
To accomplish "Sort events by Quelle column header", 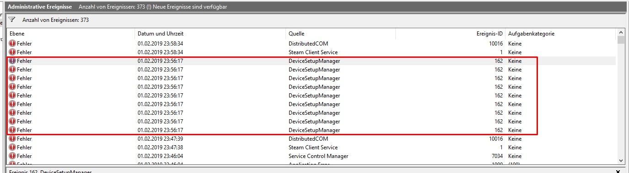I will (x=341, y=34).
